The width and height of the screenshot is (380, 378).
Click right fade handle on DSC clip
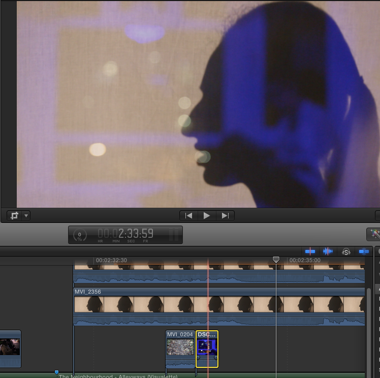click(216, 358)
